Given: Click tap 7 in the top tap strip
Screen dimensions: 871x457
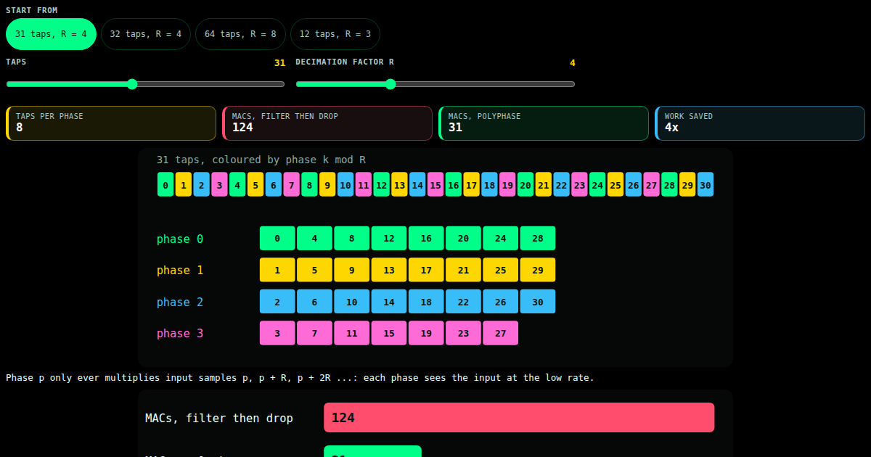Looking at the screenshot, I should 292,184.
